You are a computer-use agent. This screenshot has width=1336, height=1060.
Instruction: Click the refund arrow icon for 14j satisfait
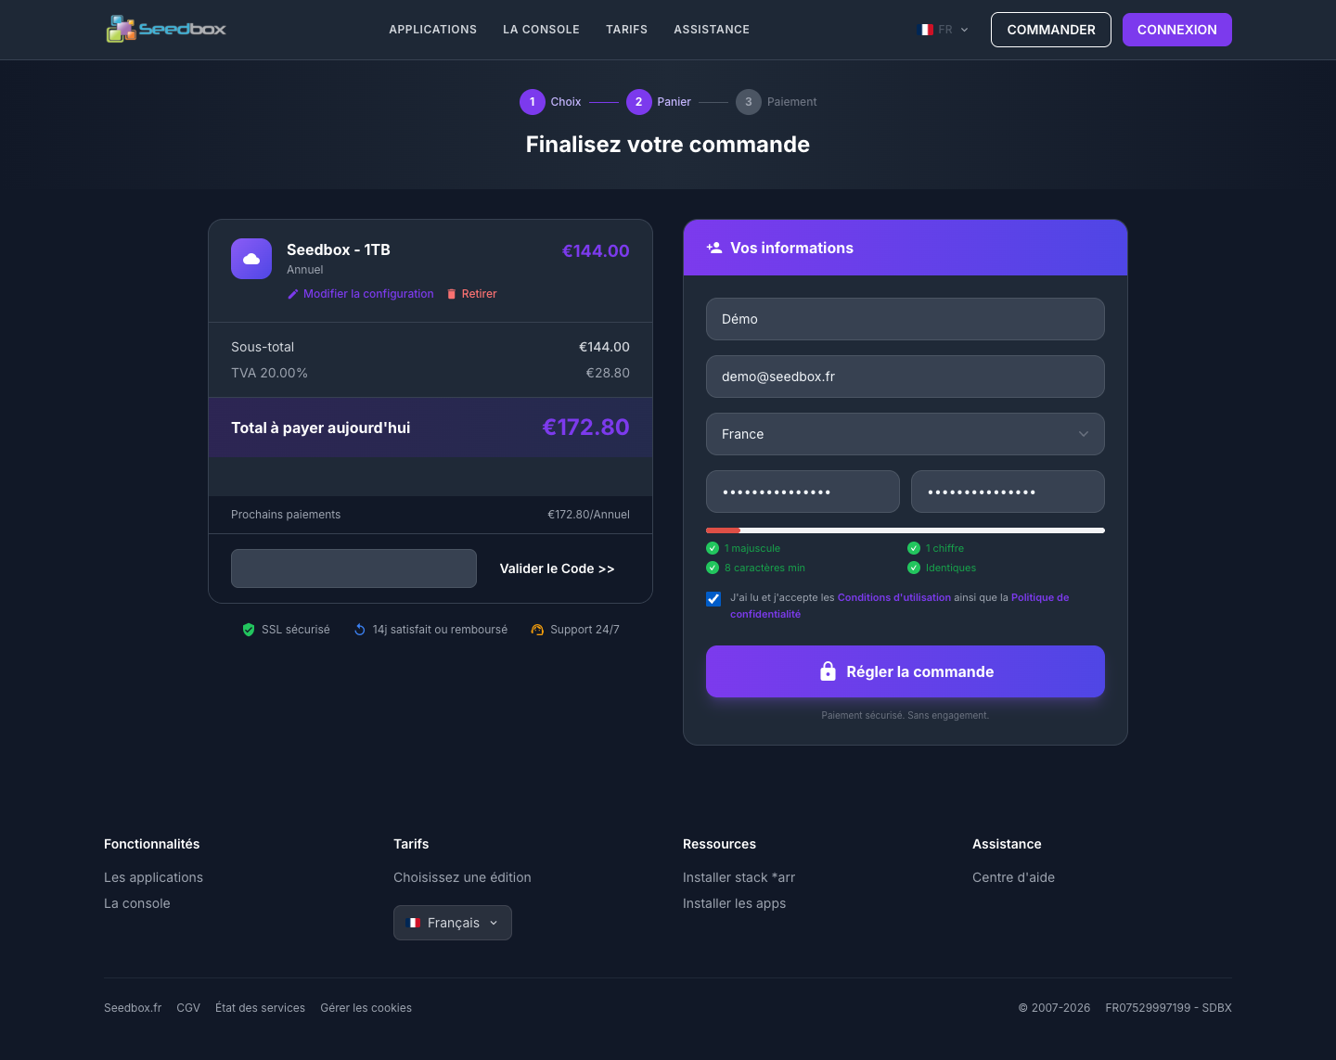(x=360, y=630)
